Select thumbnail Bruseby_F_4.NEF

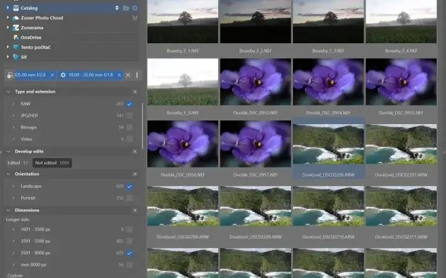(401, 22)
